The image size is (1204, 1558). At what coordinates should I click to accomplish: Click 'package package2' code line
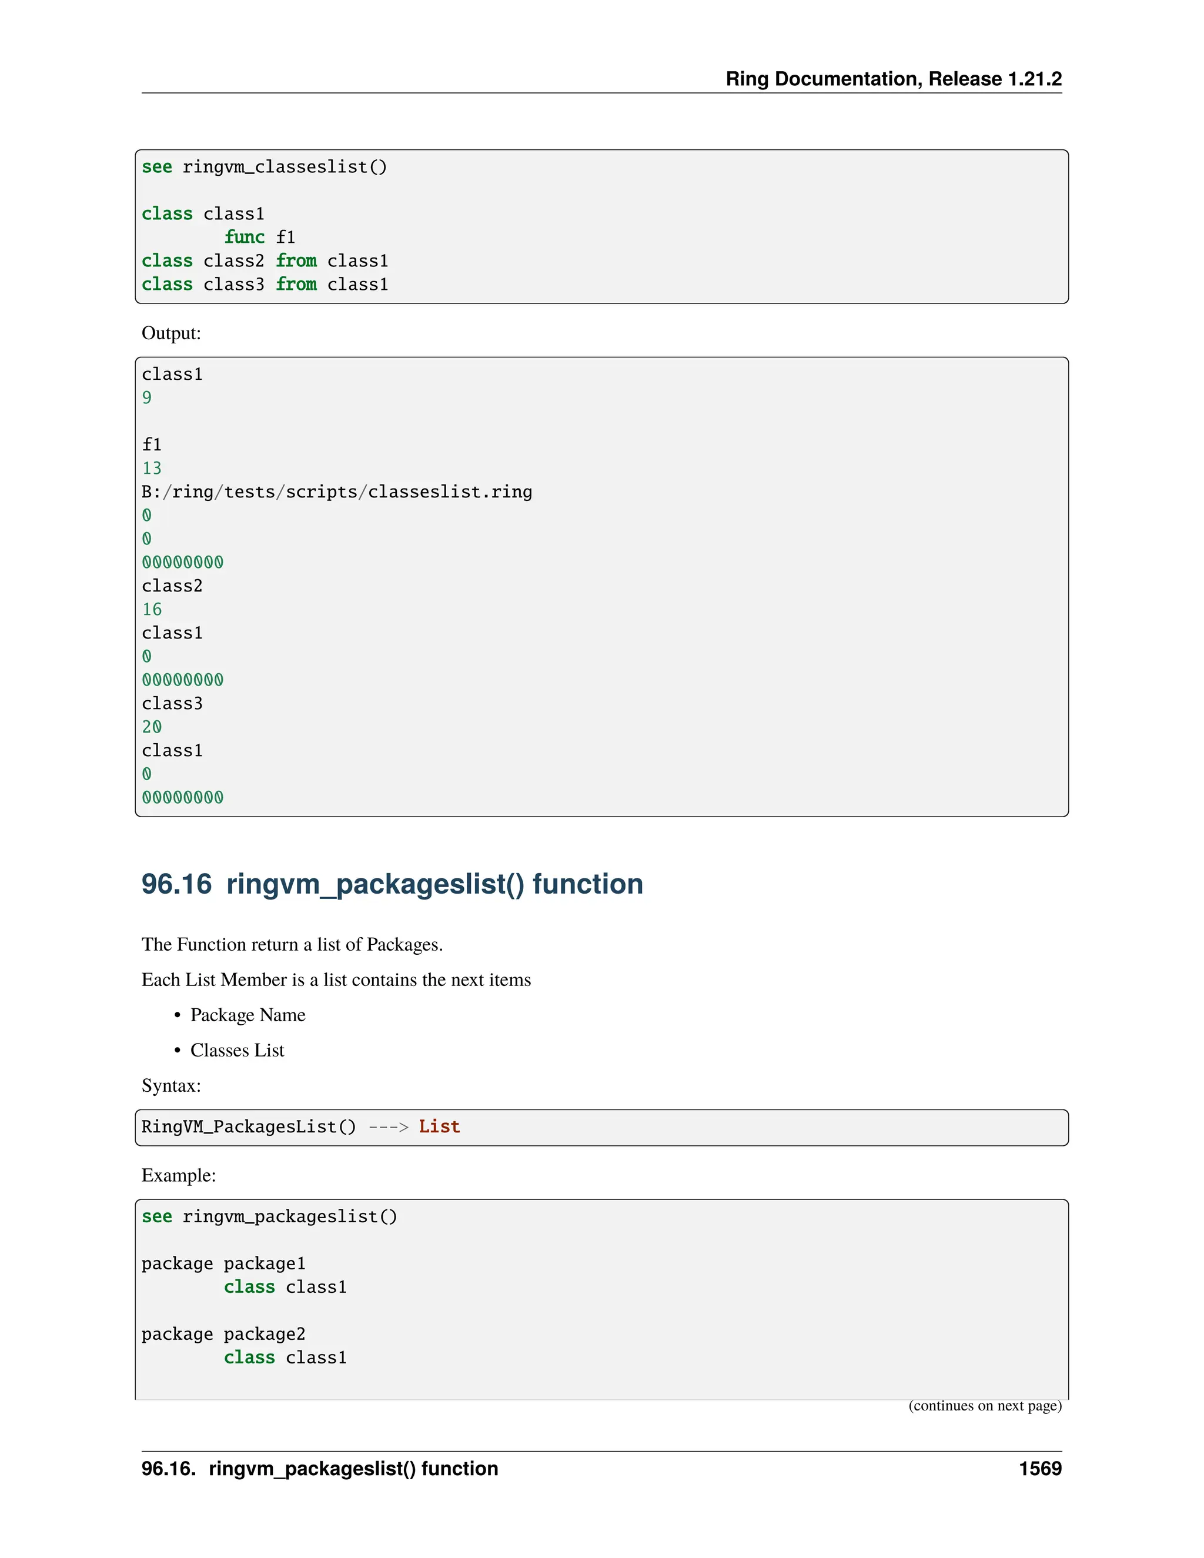(x=223, y=1334)
